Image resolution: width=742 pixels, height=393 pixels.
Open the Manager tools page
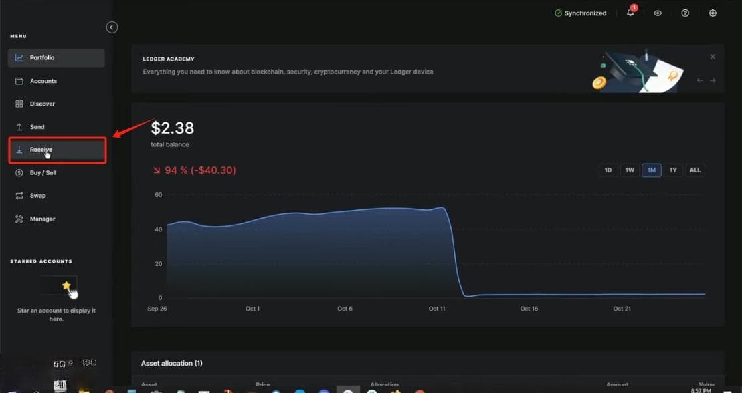pyautogui.click(x=56, y=219)
